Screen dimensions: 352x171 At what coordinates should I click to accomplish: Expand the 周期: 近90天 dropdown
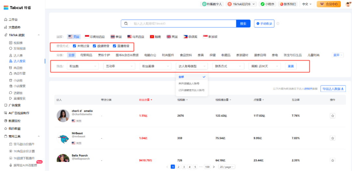pyautogui.click(x=264, y=66)
